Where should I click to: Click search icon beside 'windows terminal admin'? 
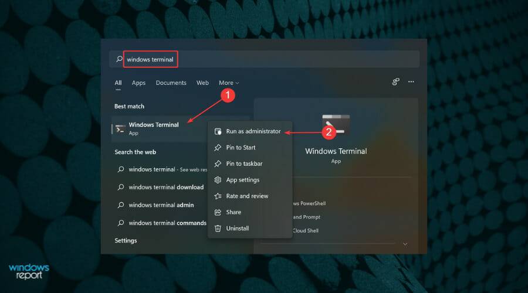coord(120,205)
